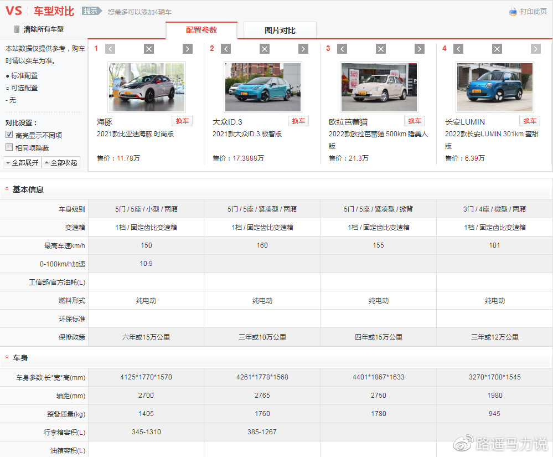The height and width of the screenshot is (457, 553).
Task: Open 长安LUMIN model name link
Action: (x=465, y=122)
